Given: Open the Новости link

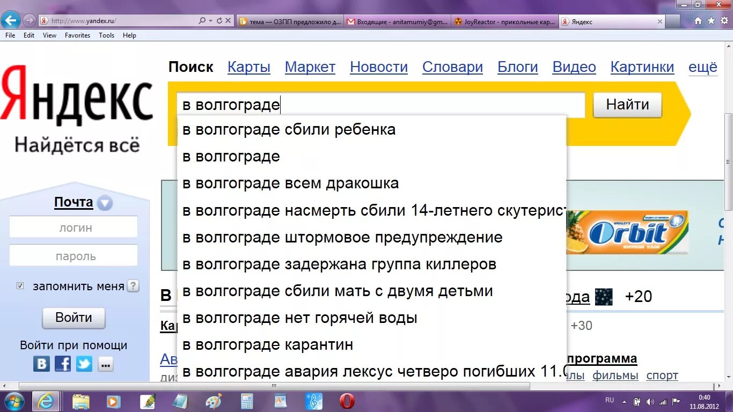Looking at the screenshot, I should click(379, 67).
